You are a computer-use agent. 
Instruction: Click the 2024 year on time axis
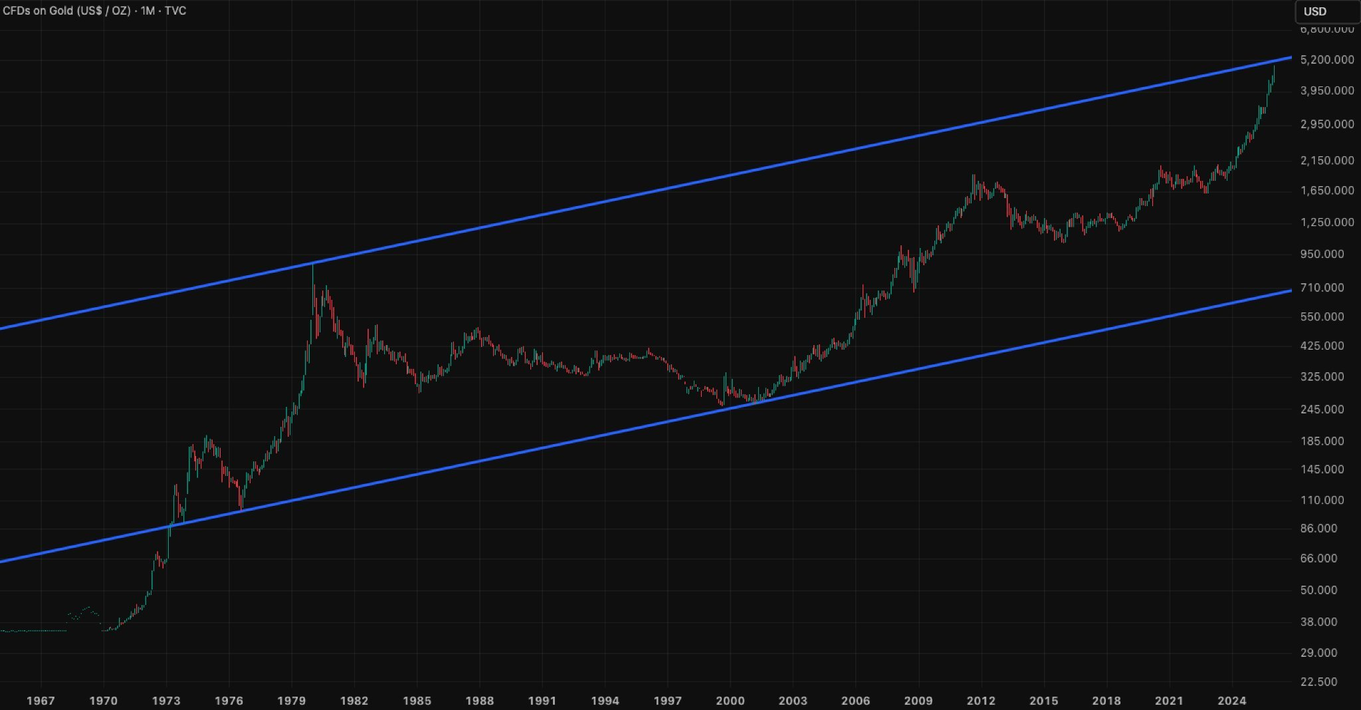pyautogui.click(x=1231, y=701)
